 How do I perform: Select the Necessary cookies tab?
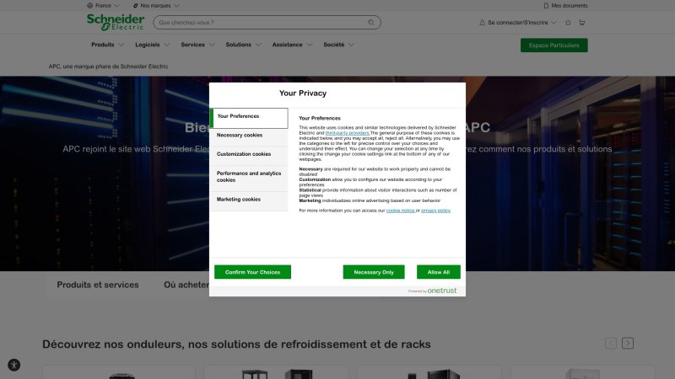pyautogui.click(x=240, y=135)
